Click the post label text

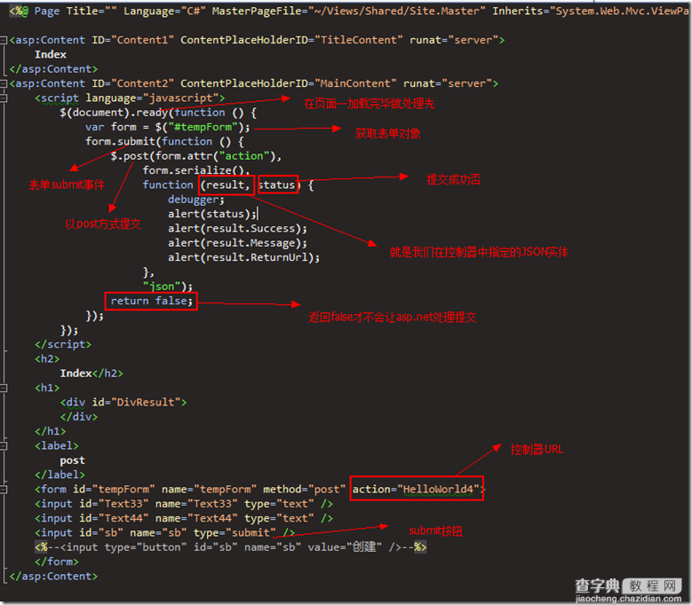coord(72,461)
